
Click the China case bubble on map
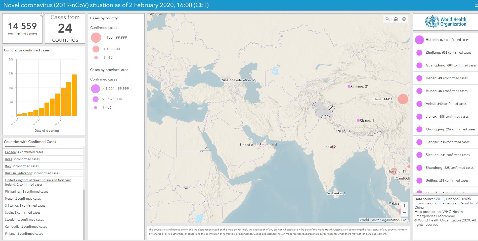(403, 99)
